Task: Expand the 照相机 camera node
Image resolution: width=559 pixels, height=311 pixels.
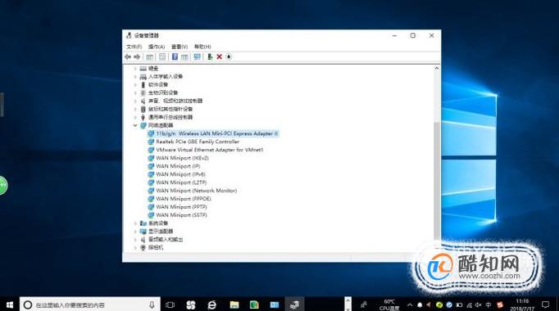Action: (135, 248)
